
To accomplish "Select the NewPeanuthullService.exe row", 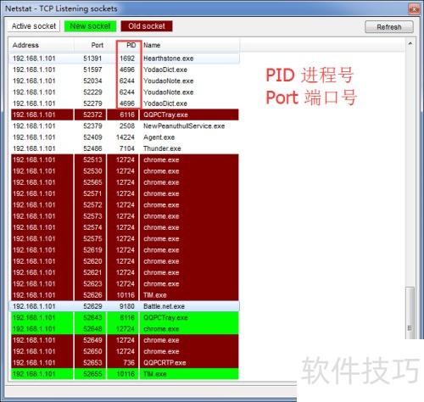I will [125, 126].
